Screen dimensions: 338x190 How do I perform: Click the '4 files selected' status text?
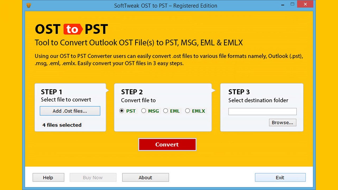coord(62,125)
